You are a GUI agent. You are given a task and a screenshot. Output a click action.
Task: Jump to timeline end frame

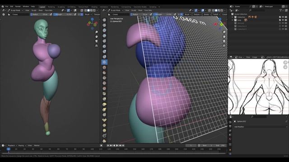[123, 145]
